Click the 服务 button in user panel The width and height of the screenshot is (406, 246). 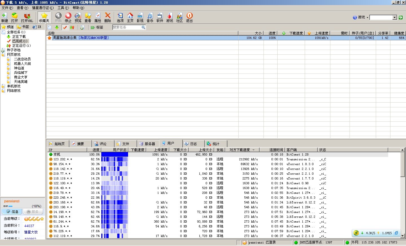pyautogui.click(x=33, y=212)
